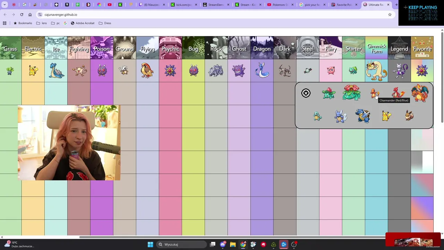Click Bulbasaur sprite under Starter column
The height and width of the screenshot is (250, 444).
click(x=353, y=71)
